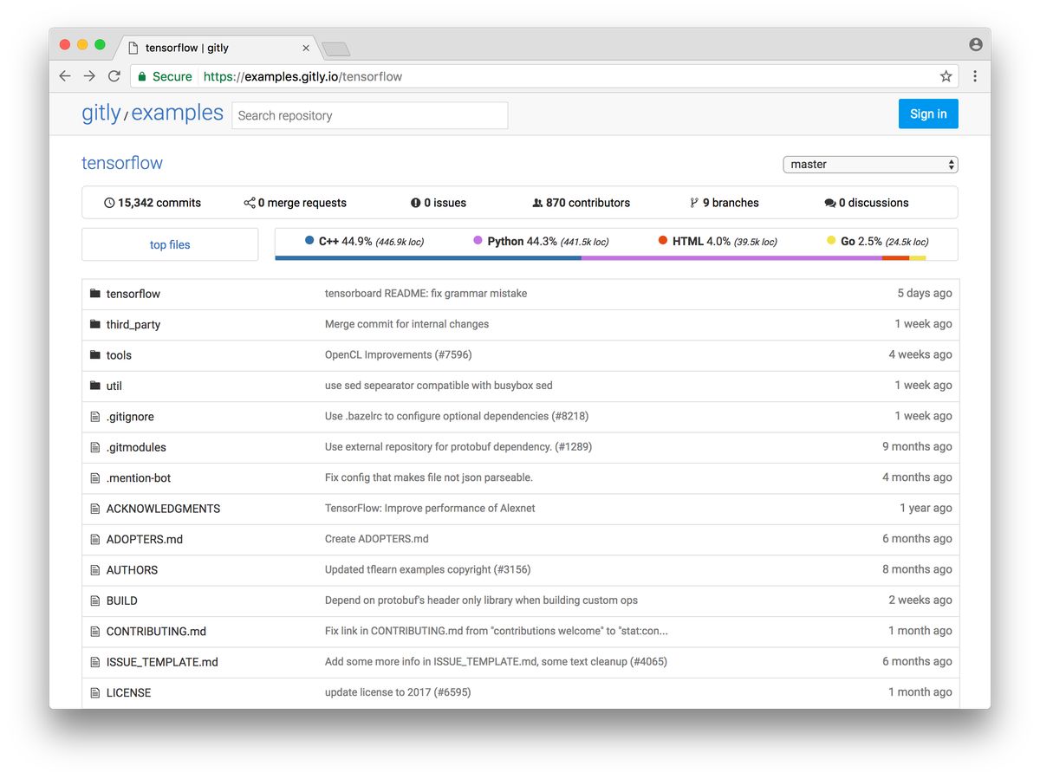Viewport: 1040px width, 779px height.
Task: Select the merge requests branch icon
Action: coord(250,202)
